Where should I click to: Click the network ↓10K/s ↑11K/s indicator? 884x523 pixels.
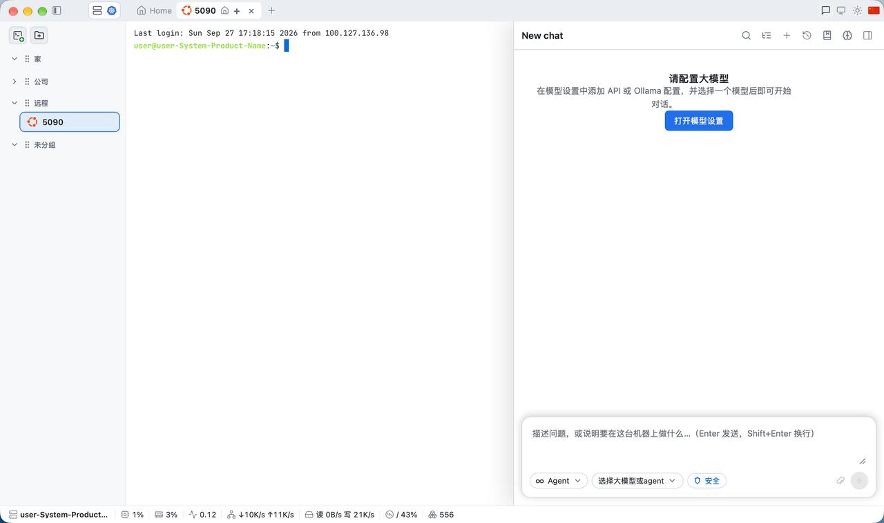click(260, 515)
